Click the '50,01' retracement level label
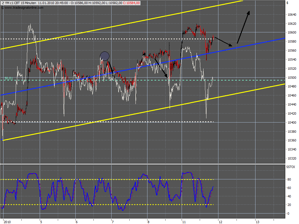299x224 pixels. (8, 78)
